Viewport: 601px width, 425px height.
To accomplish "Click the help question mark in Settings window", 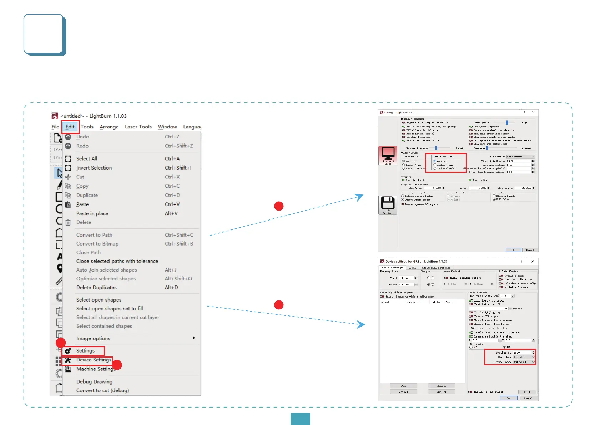I will pos(524,112).
